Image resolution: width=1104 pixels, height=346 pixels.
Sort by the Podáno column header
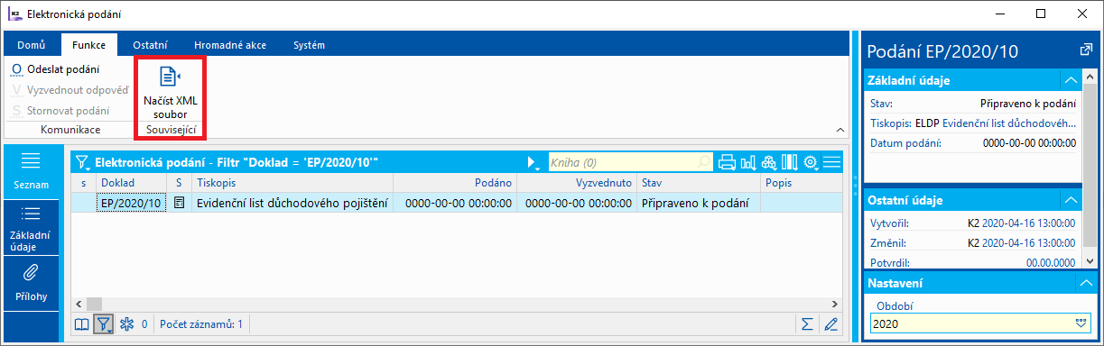455,182
